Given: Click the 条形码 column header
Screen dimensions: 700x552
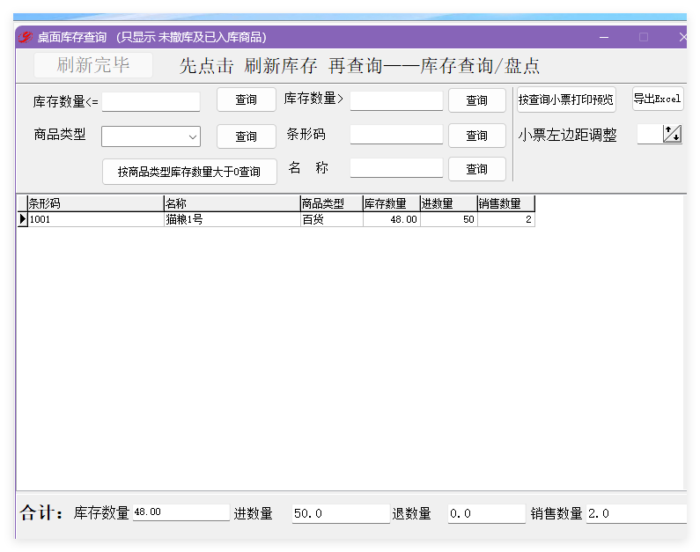Looking at the screenshot, I should point(96,203).
